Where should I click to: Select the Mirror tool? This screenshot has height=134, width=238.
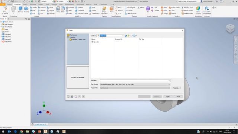point(141,7)
